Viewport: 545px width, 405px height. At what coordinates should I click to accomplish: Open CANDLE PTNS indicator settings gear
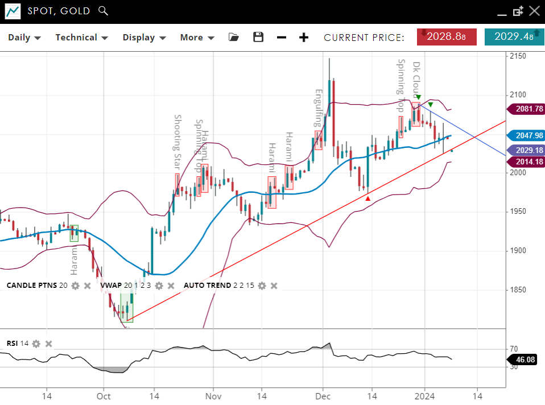tap(75, 286)
